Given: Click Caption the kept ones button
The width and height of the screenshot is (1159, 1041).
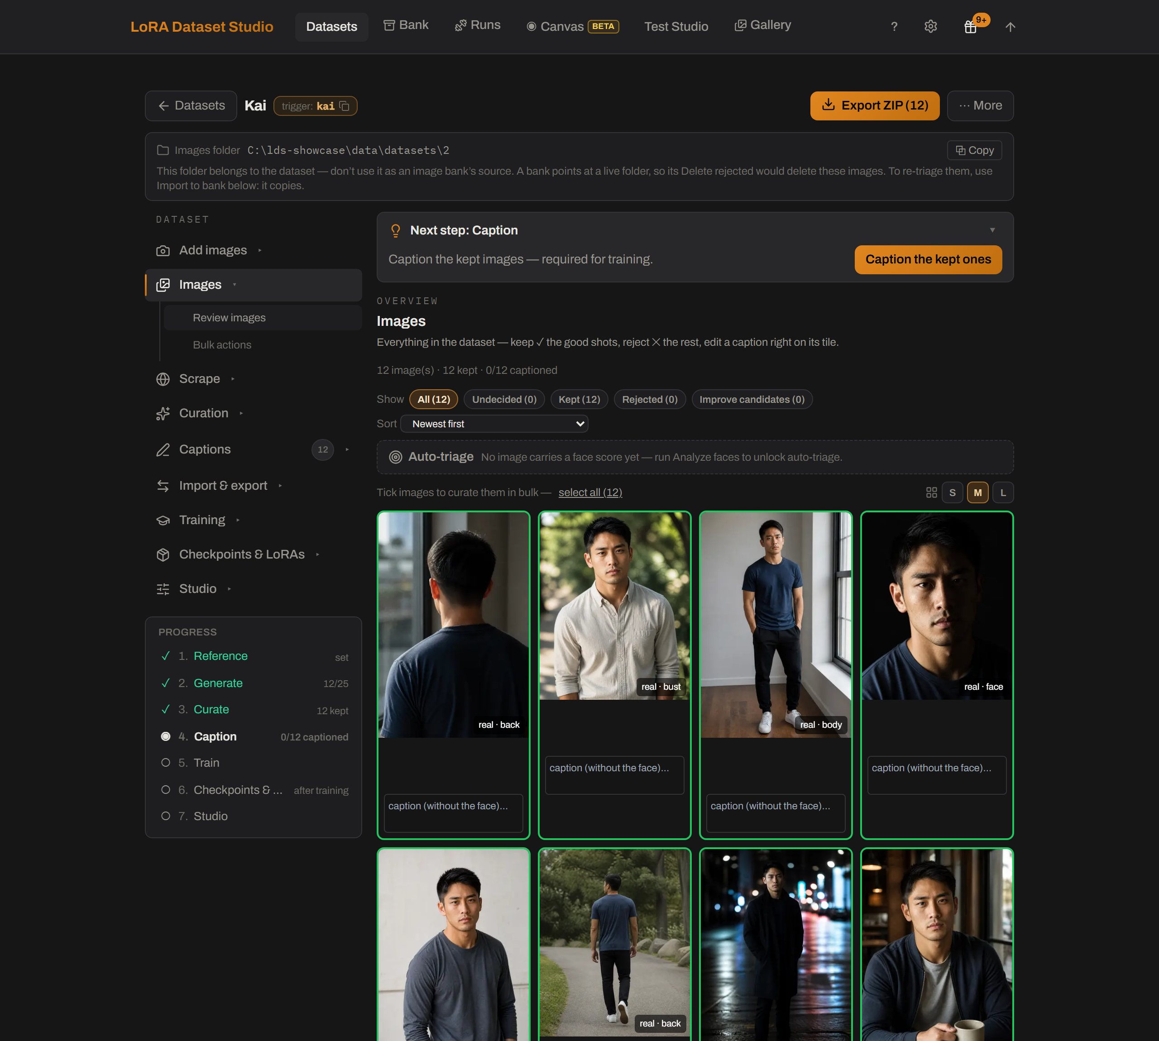Looking at the screenshot, I should point(928,259).
